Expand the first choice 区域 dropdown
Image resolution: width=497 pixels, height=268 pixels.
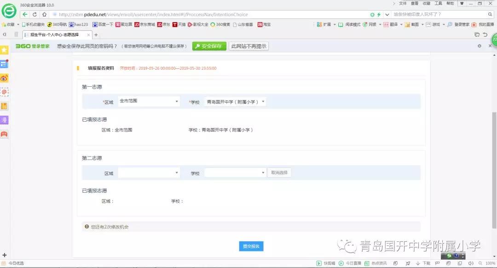(149, 101)
